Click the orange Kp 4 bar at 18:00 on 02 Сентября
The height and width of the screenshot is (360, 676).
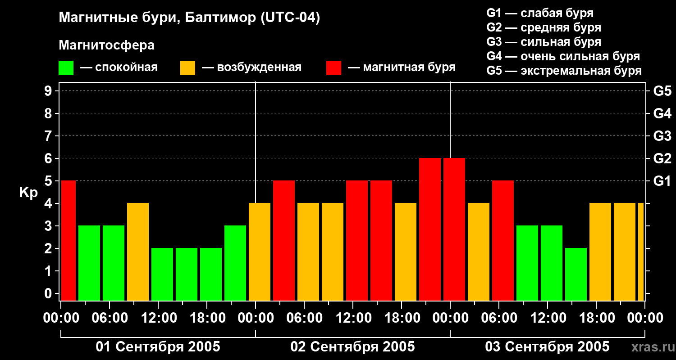pyautogui.click(x=406, y=252)
